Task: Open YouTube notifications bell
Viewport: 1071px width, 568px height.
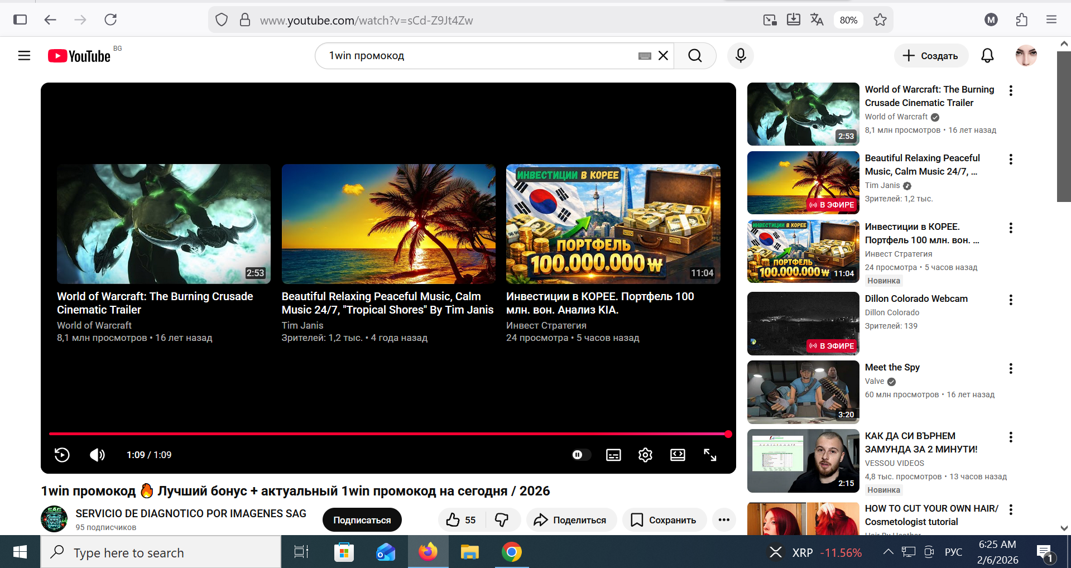Action: coord(987,56)
